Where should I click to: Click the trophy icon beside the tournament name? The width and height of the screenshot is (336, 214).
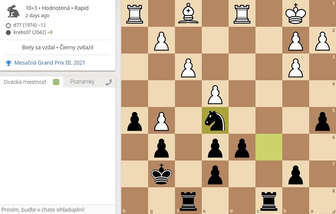tap(8, 63)
